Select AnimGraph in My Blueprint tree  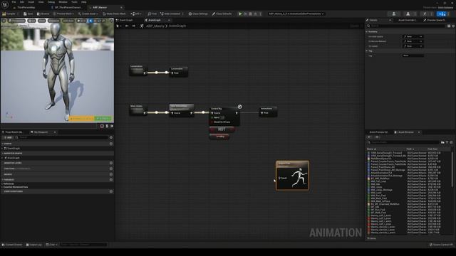(x=14, y=158)
